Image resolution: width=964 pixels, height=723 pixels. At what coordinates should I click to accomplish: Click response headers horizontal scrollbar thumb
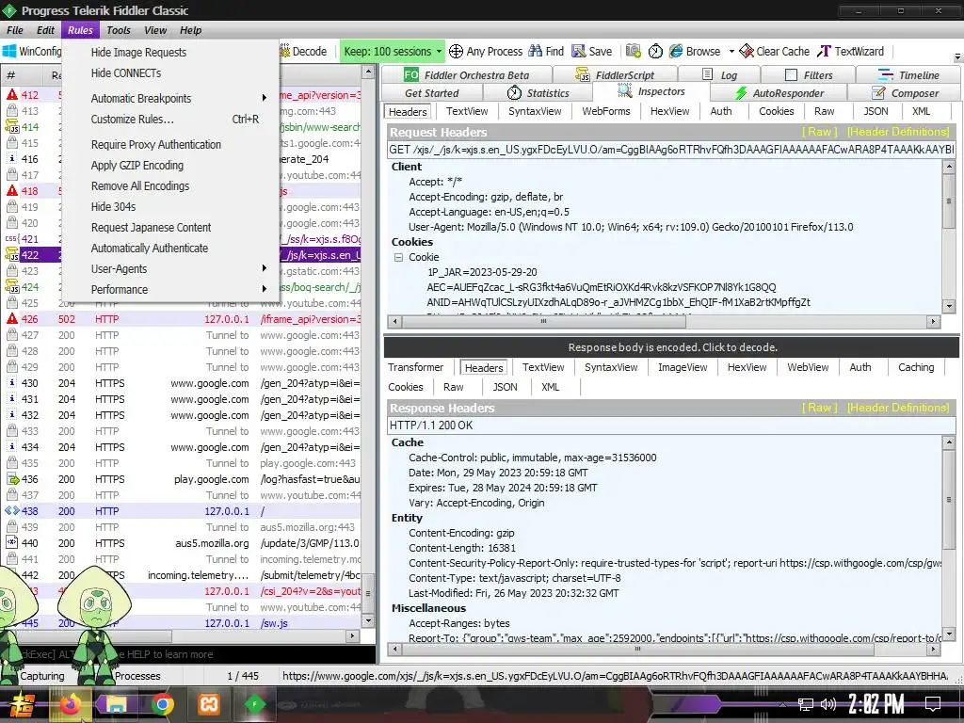pyautogui.click(x=637, y=649)
